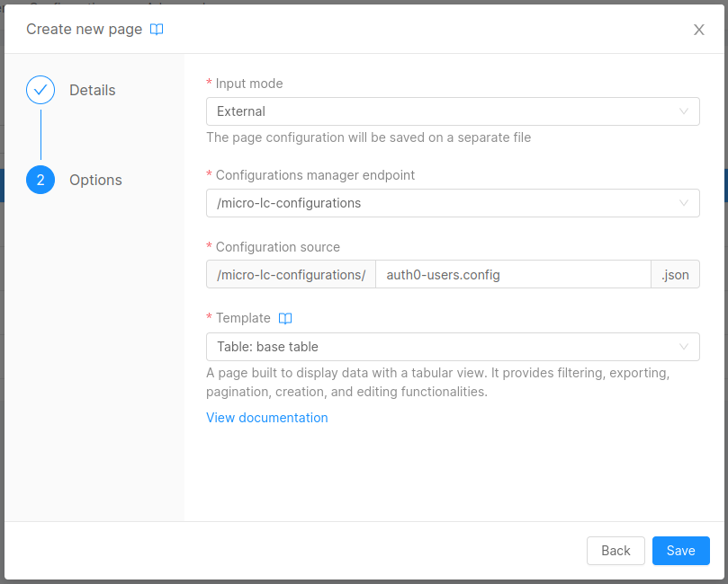Select the Options step label
The height and width of the screenshot is (584, 728).
tap(95, 180)
